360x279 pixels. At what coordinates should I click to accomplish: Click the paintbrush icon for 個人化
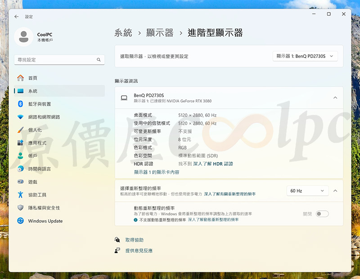(20, 130)
